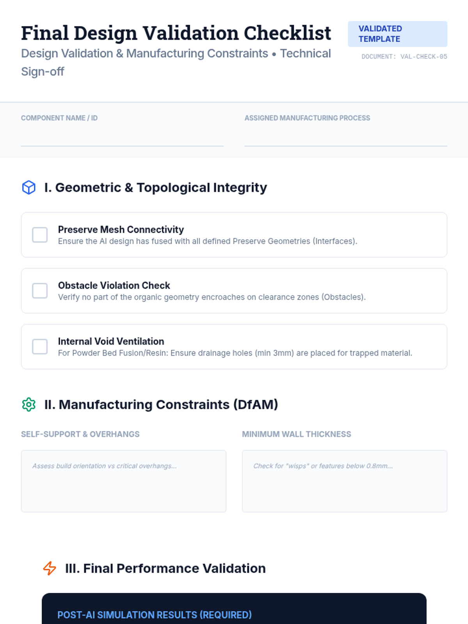Click the Assigned Manufacturing Process input line
The width and height of the screenshot is (468, 624).
(346, 137)
